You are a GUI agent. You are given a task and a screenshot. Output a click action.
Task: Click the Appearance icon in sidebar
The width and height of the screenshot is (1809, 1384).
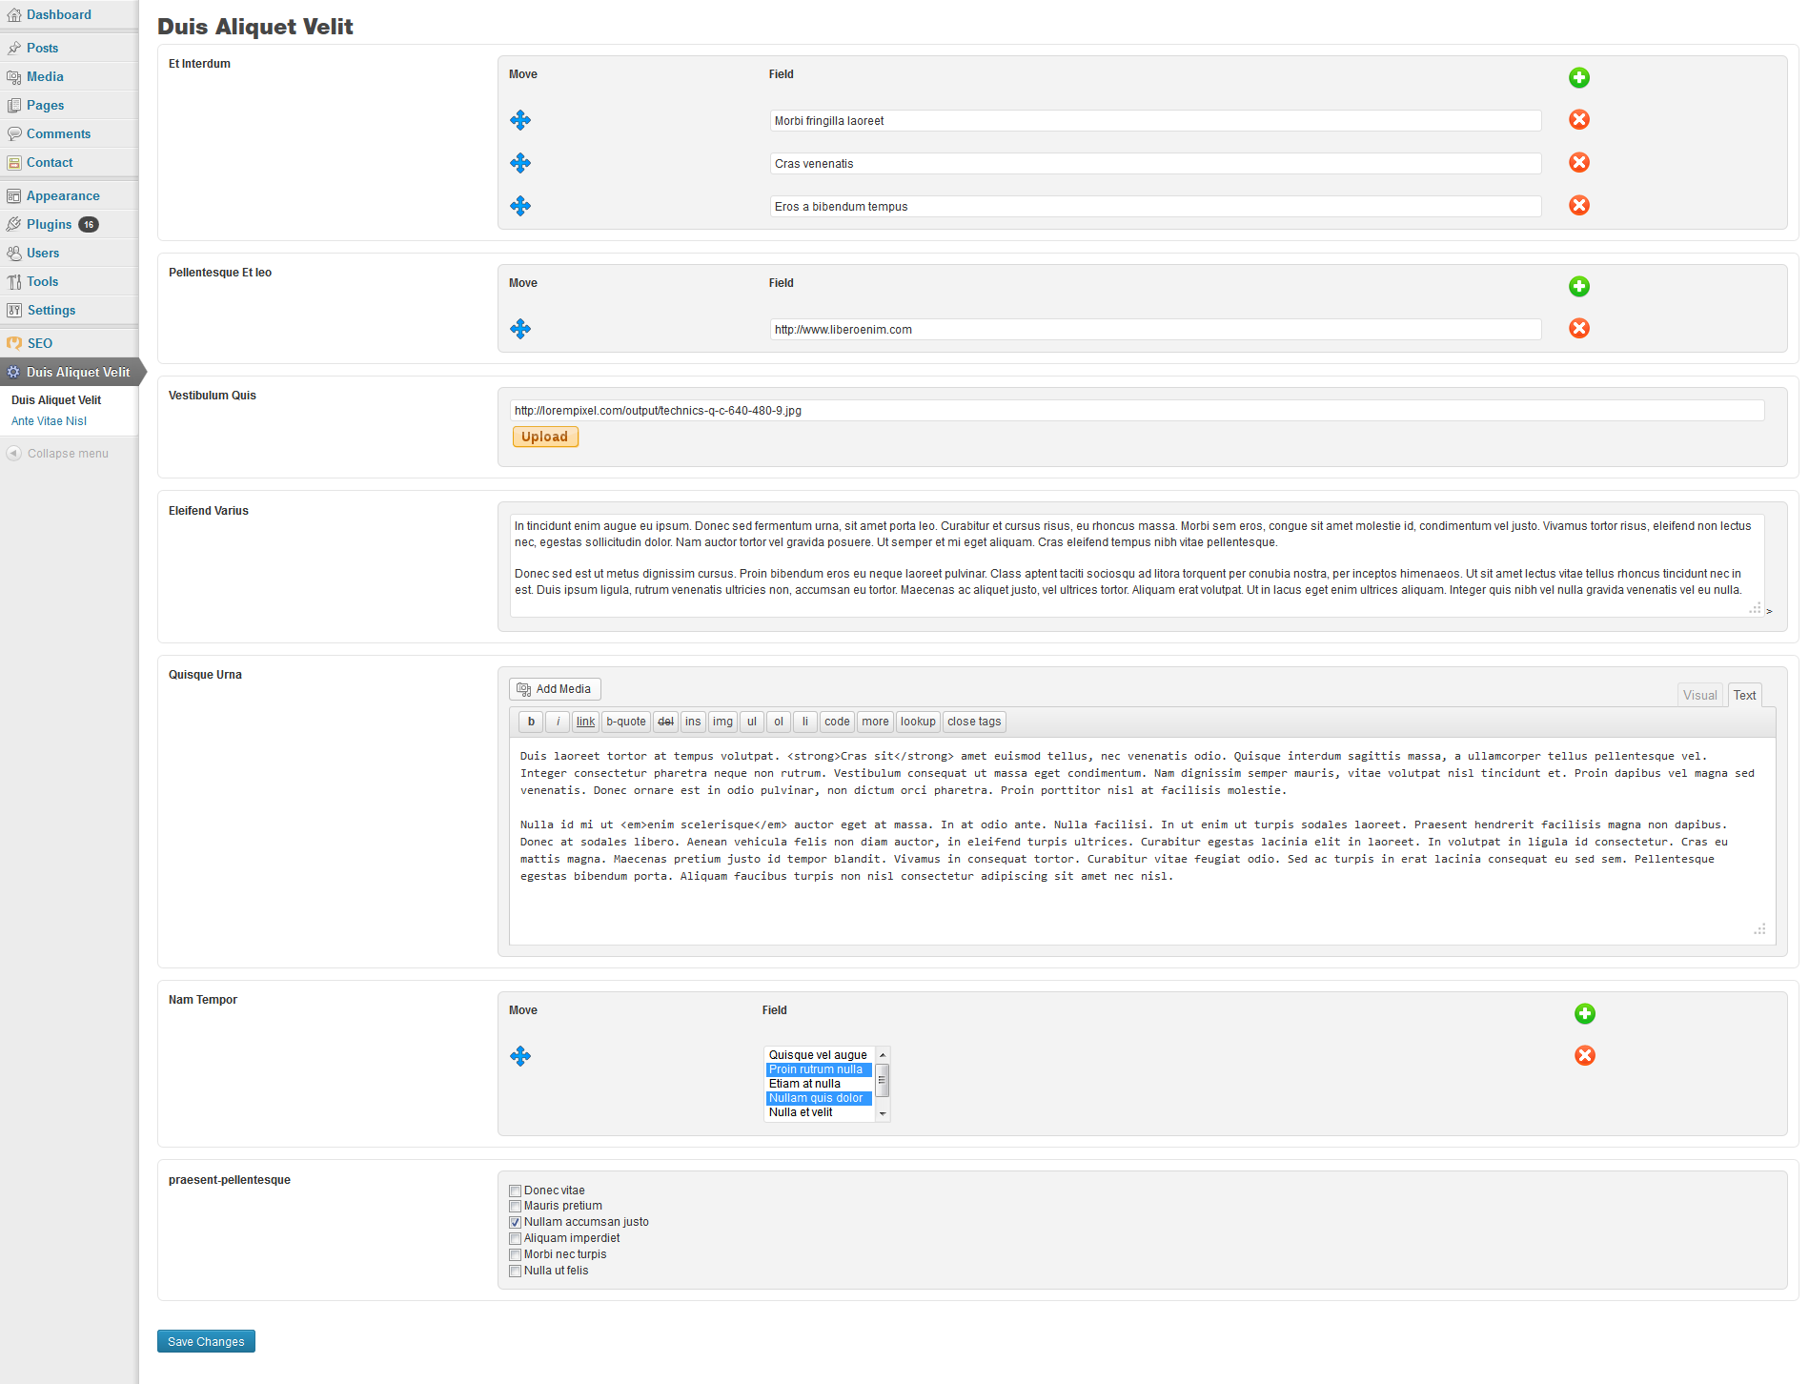[14, 195]
